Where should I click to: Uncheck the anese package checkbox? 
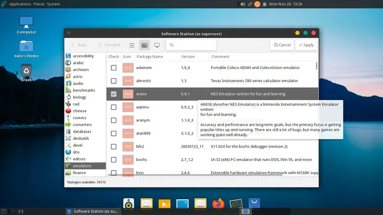[113, 94]
